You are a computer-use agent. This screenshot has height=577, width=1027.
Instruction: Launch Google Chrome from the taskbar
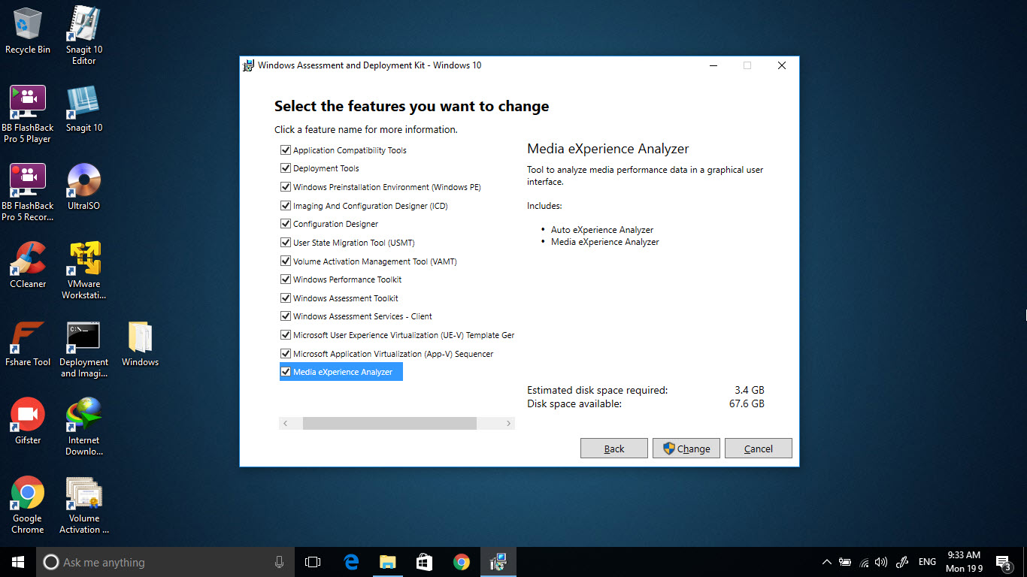point(461,561)
